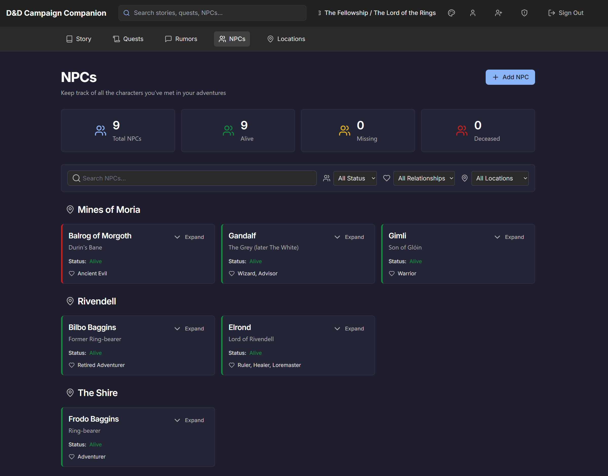
Task: Click the invite user plus icon
Action: (x=498, y=13)
